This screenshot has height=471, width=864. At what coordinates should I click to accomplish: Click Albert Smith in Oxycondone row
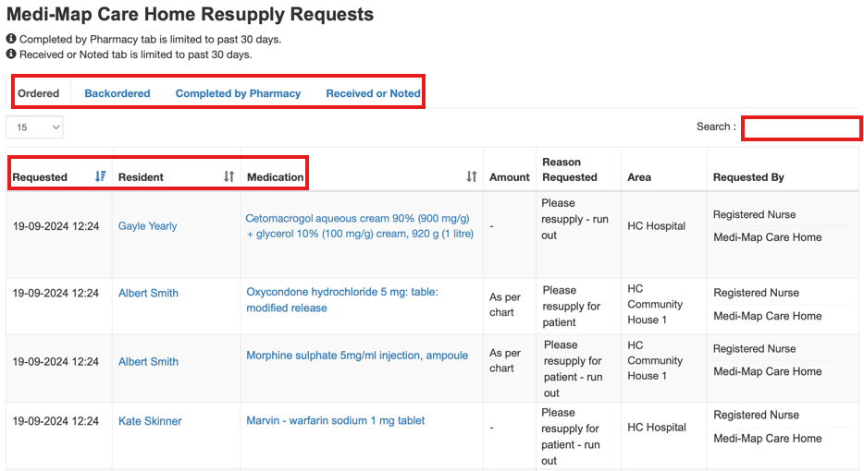(148, 294)
